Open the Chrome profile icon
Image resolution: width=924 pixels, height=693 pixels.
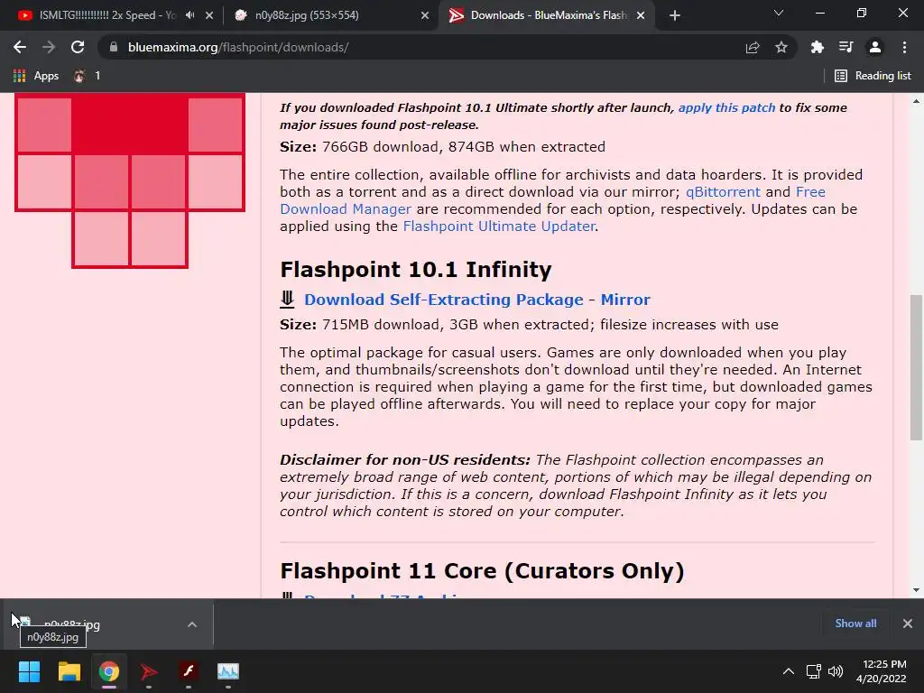pyautogui.click(x=875, y=47)
